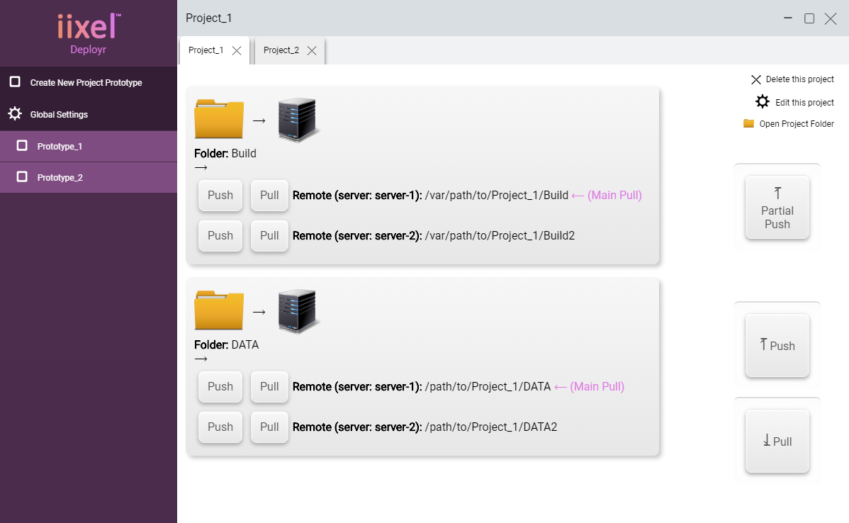The width and height of the screenshot is (849, 523).
Task: Close the Project_2 tab
Action: click(312, 50)
